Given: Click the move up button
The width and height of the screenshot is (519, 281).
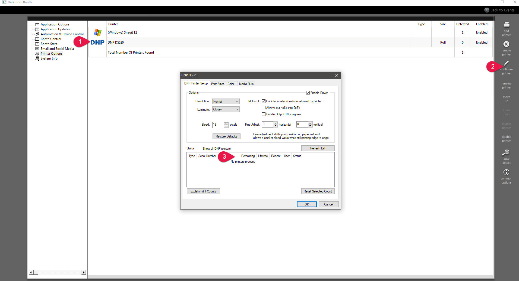Looking at the screenshot, I should click(506, 99).
